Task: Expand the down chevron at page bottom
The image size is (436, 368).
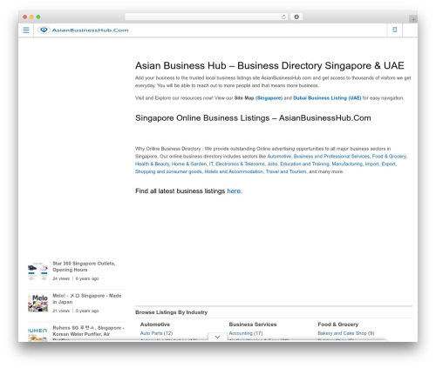Action: click(x=217, y=337)
